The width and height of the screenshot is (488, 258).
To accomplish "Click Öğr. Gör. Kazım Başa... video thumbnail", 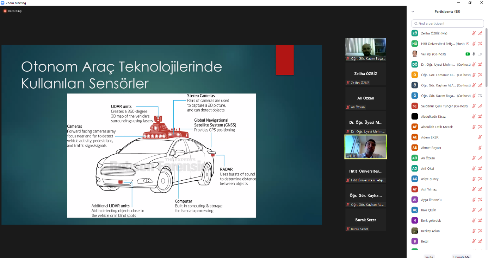I will click(x=366, y=50).
